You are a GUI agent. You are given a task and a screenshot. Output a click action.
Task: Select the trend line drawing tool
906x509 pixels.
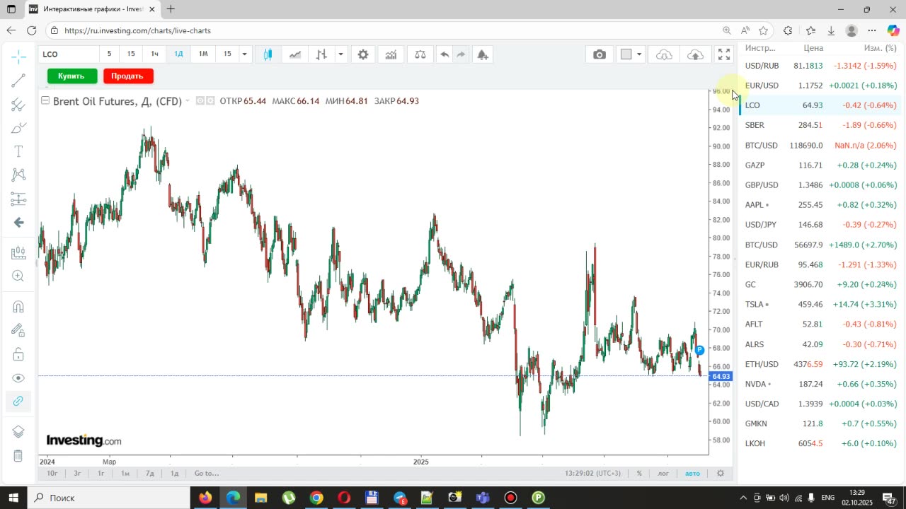pyautogui.click(x=18, y=81)
